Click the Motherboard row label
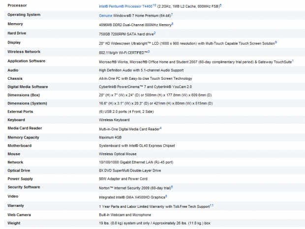Viewport: 305px width, 229px height. tap(20, 146)
